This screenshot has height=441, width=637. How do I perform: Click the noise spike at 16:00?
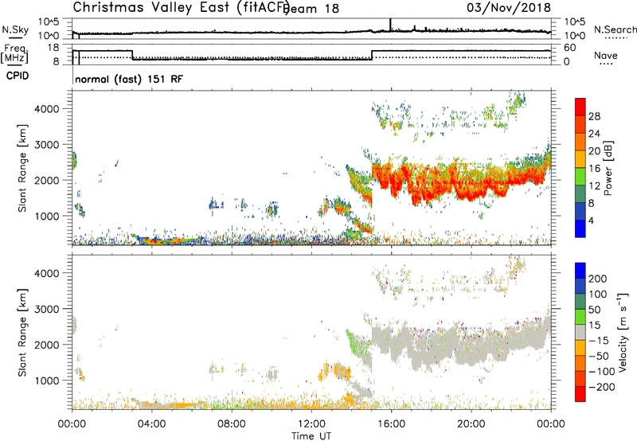coord(390,25)
